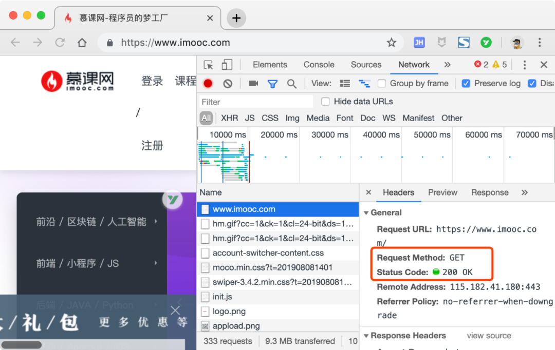The height and width of the screenshot is (350, 555).
Task: Click the view source link beside Response Headers
Action: point(489,336)
